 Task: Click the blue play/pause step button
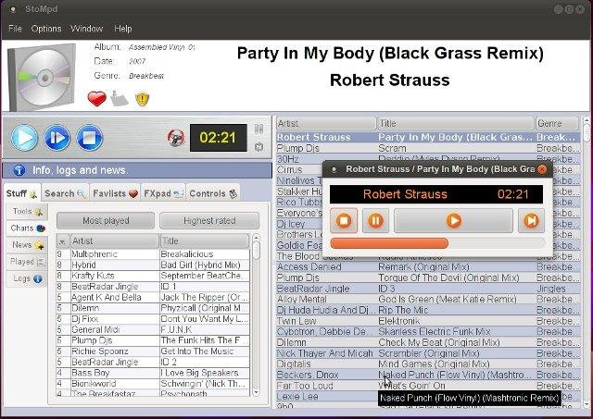tap(57, 138)
